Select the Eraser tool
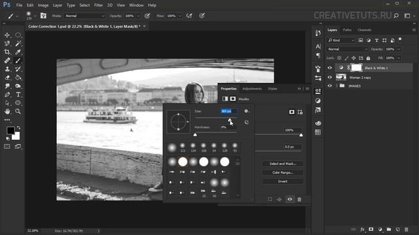The width and height of the screenshot is (419, 235). pyautogui.click(x=7, y=78)
